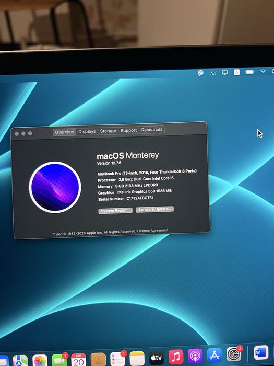Open the Resources tab

click(152, 130)
